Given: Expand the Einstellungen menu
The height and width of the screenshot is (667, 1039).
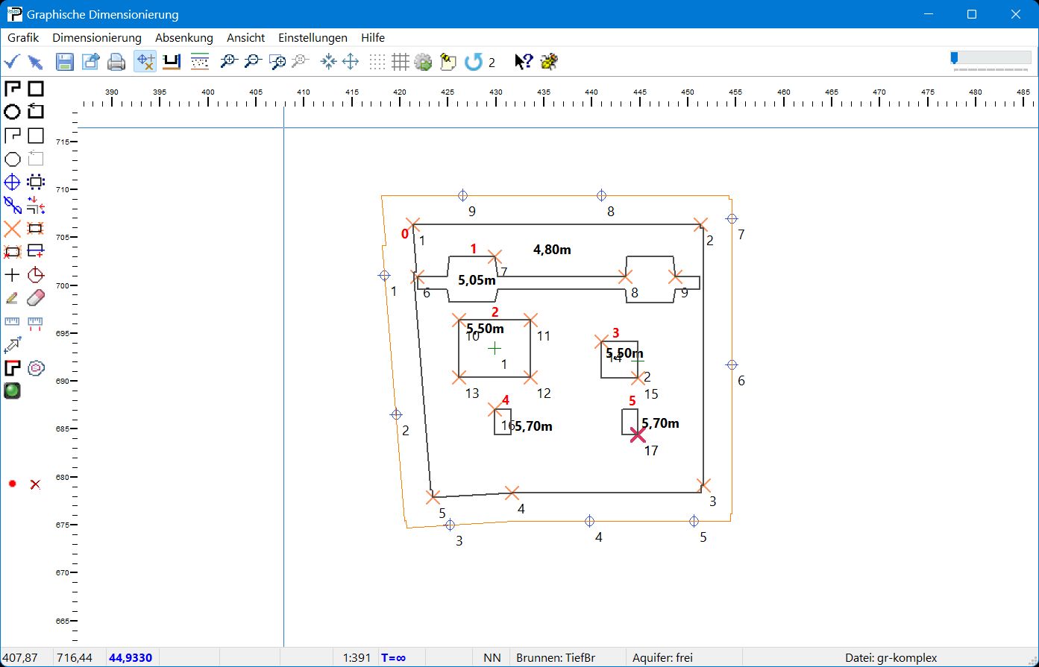Looking at the screenshot, I should point(313,37).
